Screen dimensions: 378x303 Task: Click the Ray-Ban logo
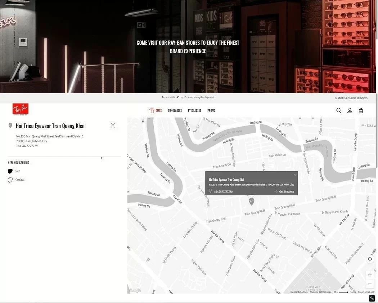pos(21,109)
